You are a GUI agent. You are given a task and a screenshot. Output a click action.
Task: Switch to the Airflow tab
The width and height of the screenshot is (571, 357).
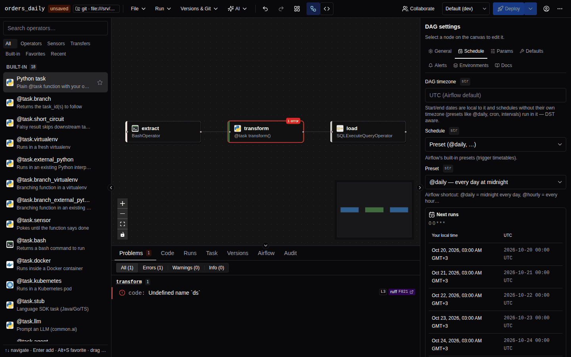point(266,253)
